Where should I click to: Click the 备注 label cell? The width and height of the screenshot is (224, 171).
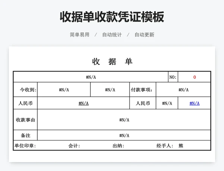(25, 135)
